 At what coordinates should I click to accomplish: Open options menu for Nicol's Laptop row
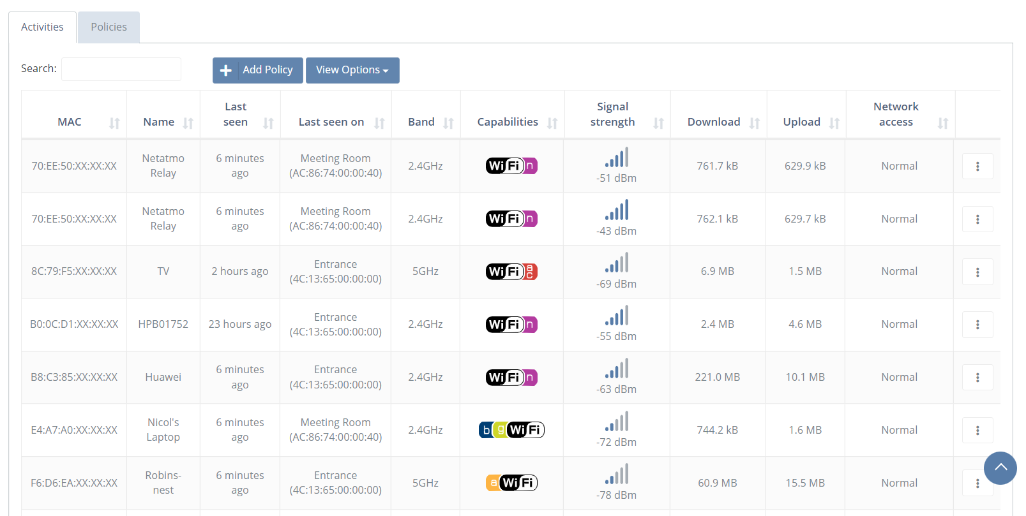coord(977,431)
